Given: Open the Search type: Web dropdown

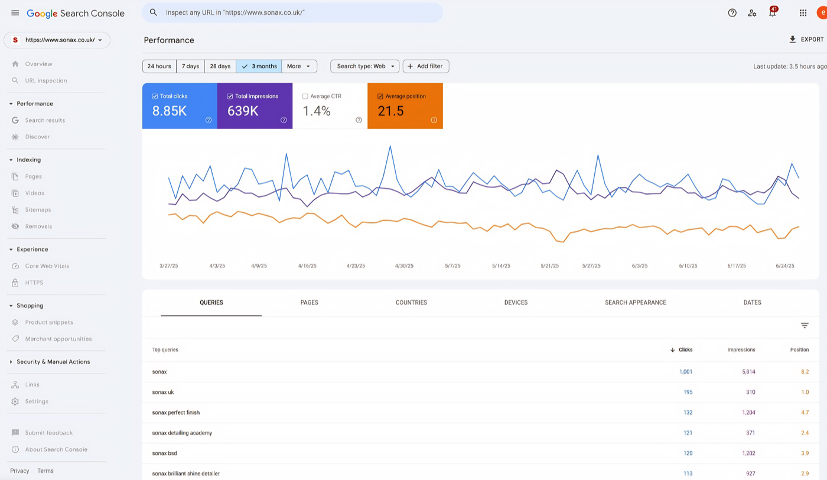Looking at the screenshot, I should 364,66.
